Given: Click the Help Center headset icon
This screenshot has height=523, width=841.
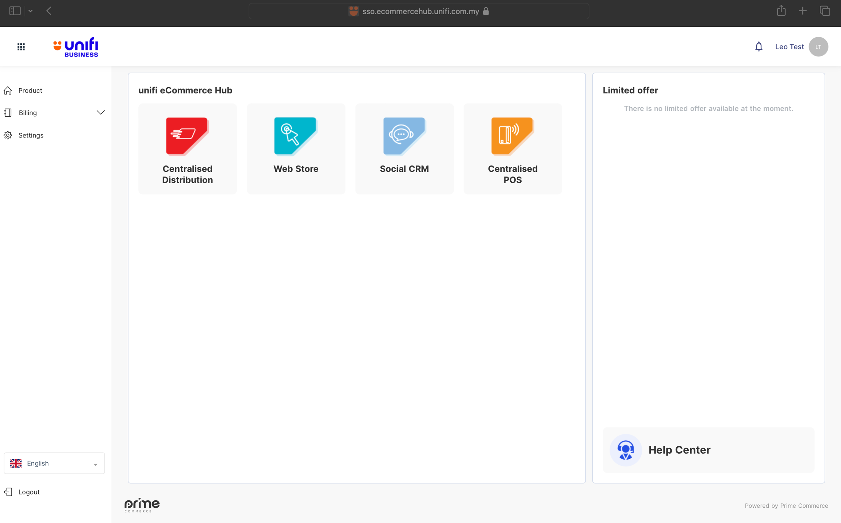Looking at the screenshot, I should coord(625,450).
